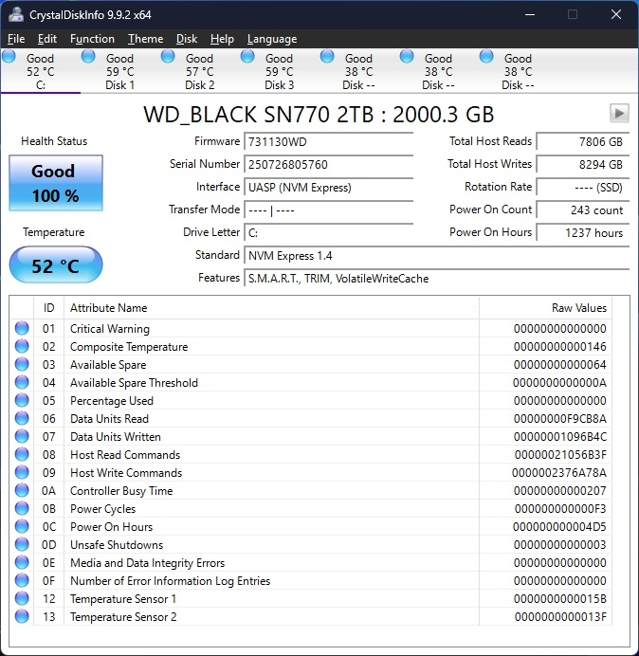The height and width of the screenshot is (656, 639).
Task: Select the Composite Temperature attribute name
Action: click(x=129, y=347)
